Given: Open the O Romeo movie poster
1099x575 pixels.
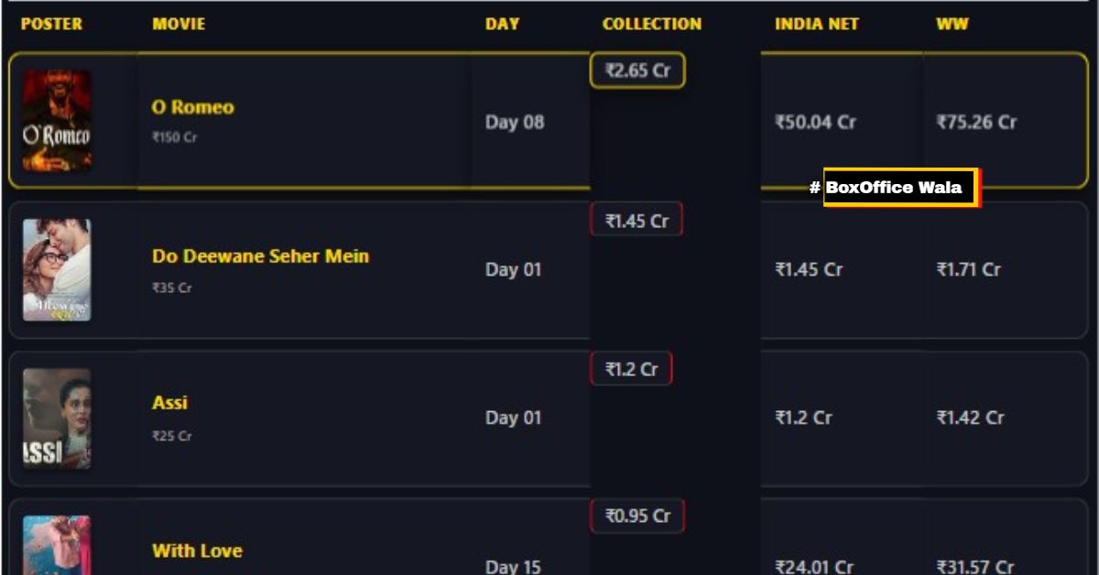Looking at the screenshot, I should [57, 120].
